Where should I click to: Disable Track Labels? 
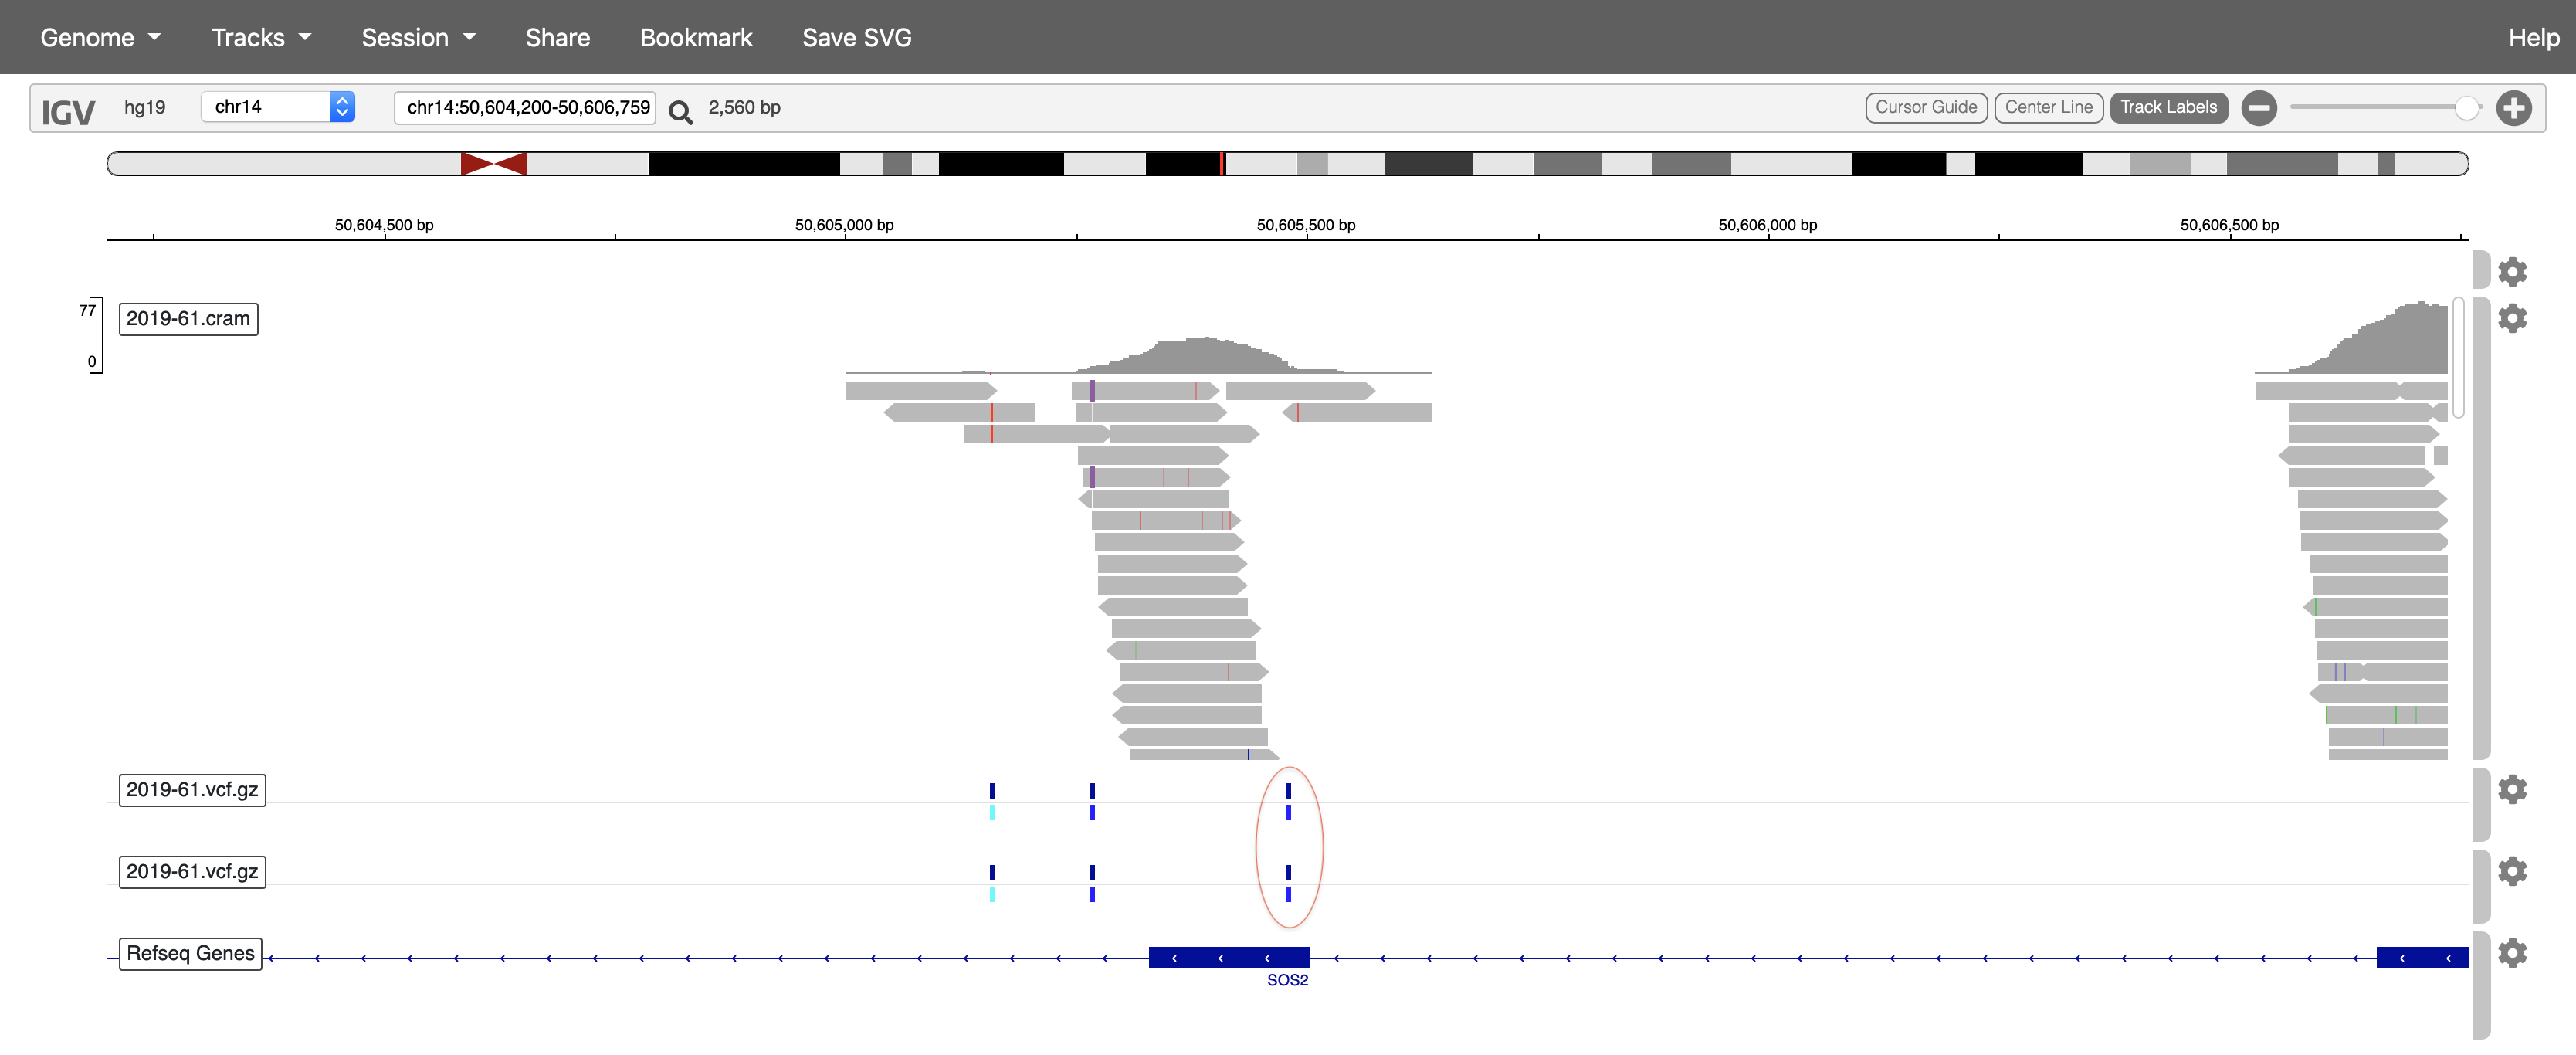(x=2168, y=107)
